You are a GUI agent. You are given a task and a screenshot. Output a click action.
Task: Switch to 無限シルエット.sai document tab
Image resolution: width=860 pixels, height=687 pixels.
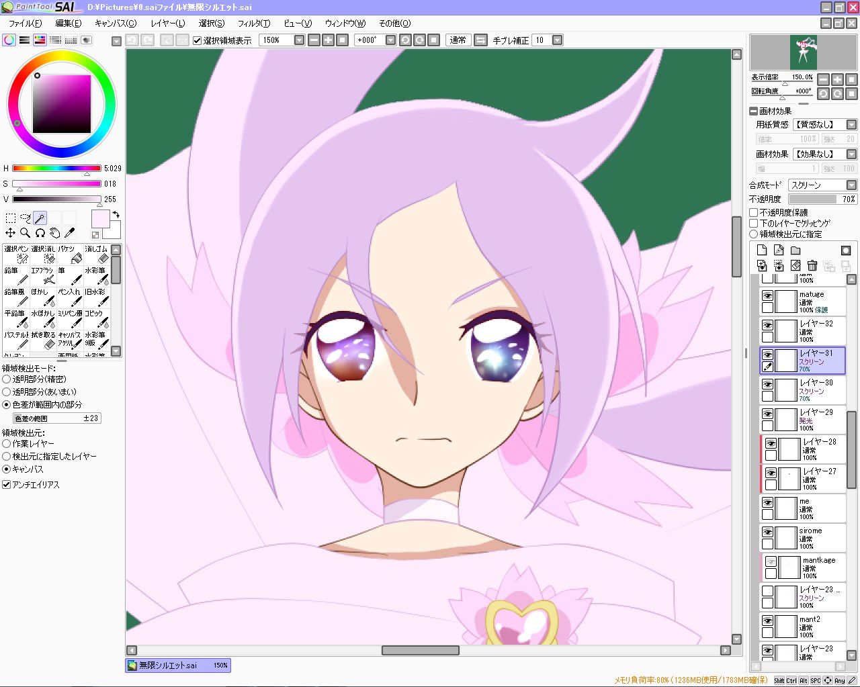[x=178, y=666]
